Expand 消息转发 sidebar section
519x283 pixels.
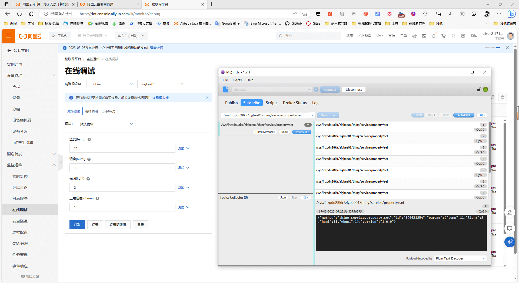pyautogui.click(x=54, y=154)
